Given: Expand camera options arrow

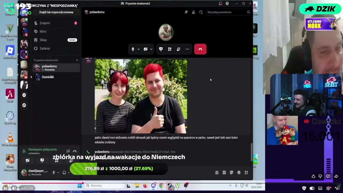Looking at the screenshot, I should coord(151,49).
